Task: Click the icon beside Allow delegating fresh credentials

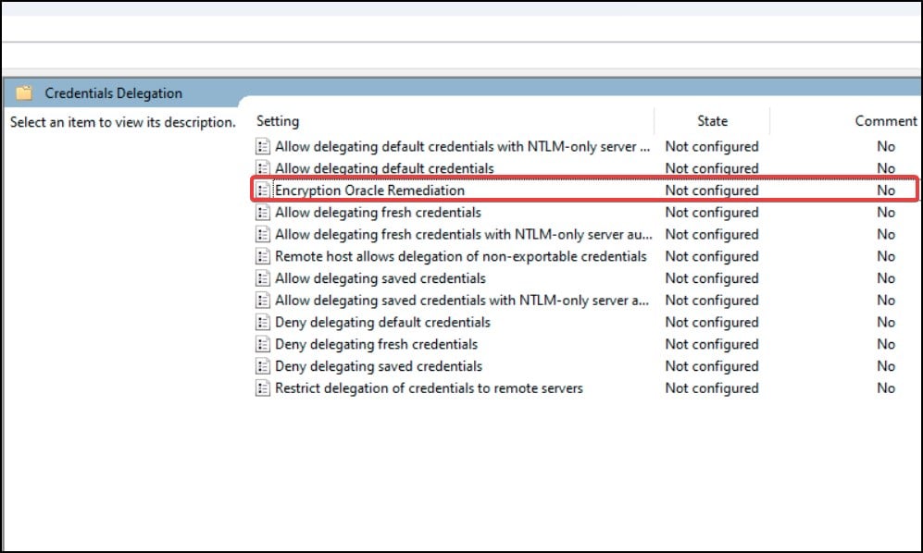Action: point(263,213)
